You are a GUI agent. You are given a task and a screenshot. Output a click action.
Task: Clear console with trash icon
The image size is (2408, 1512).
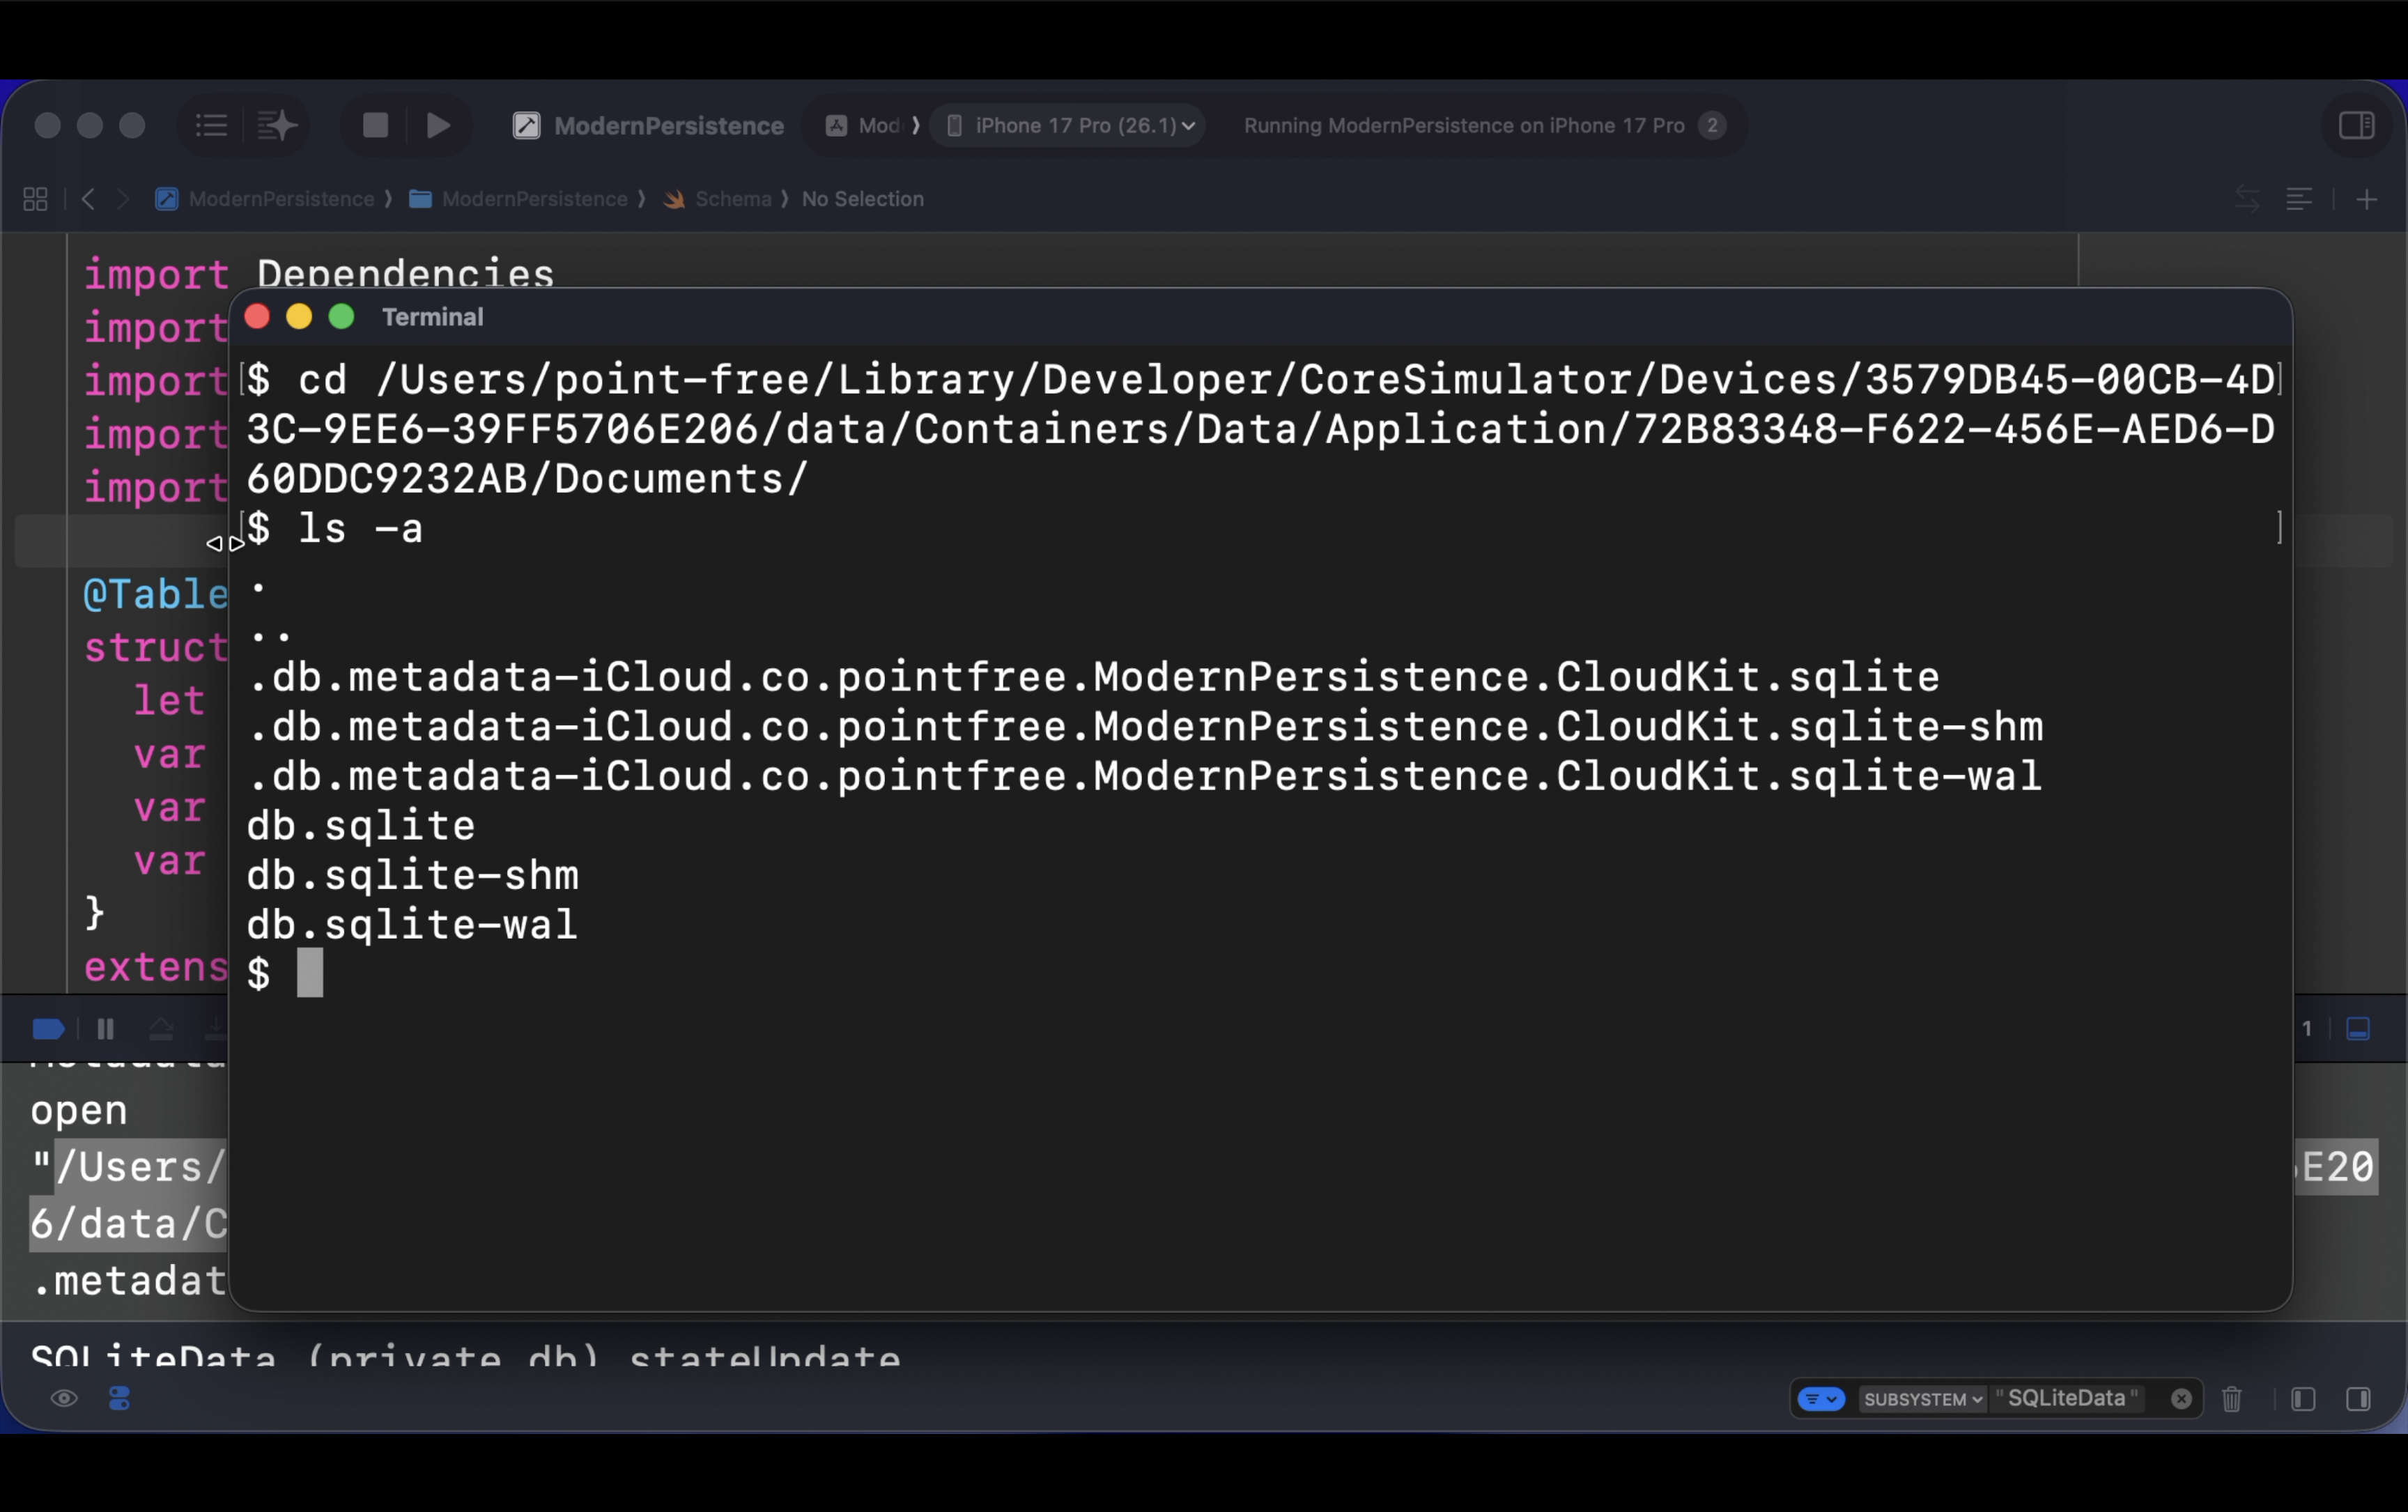pyautogui.click(x=2231, y=1399)
